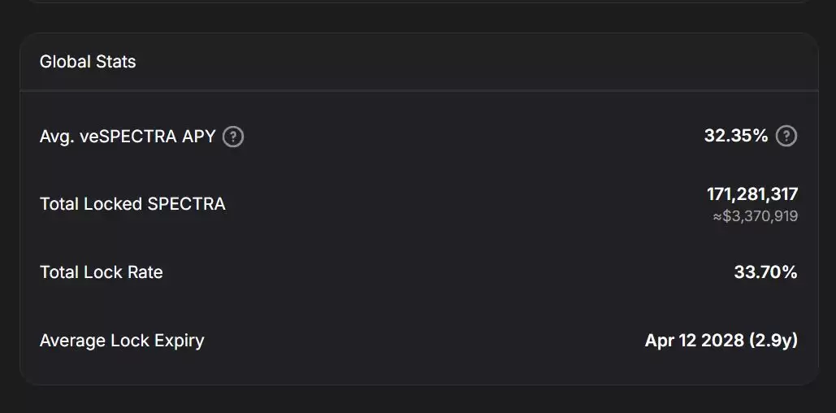This screenshot has width=836, height=413.
Task: Click the ≈$3,370,919 dollar value
Action: coord(755,216)
